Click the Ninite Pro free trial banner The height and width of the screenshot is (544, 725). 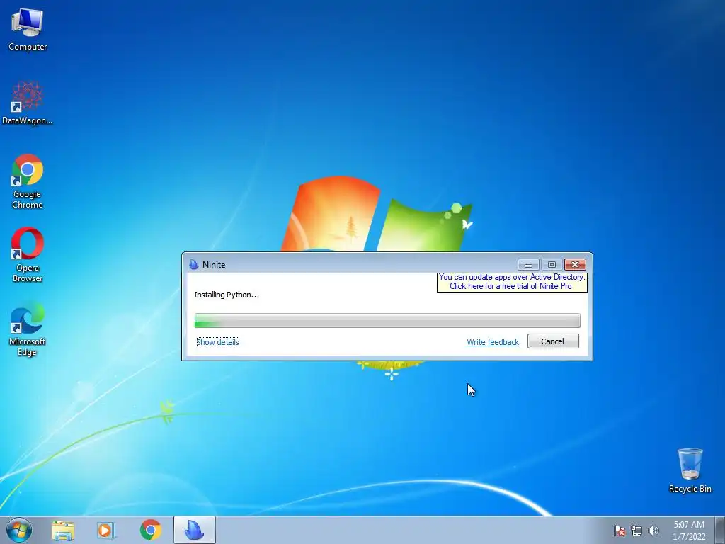coord(512,282)
